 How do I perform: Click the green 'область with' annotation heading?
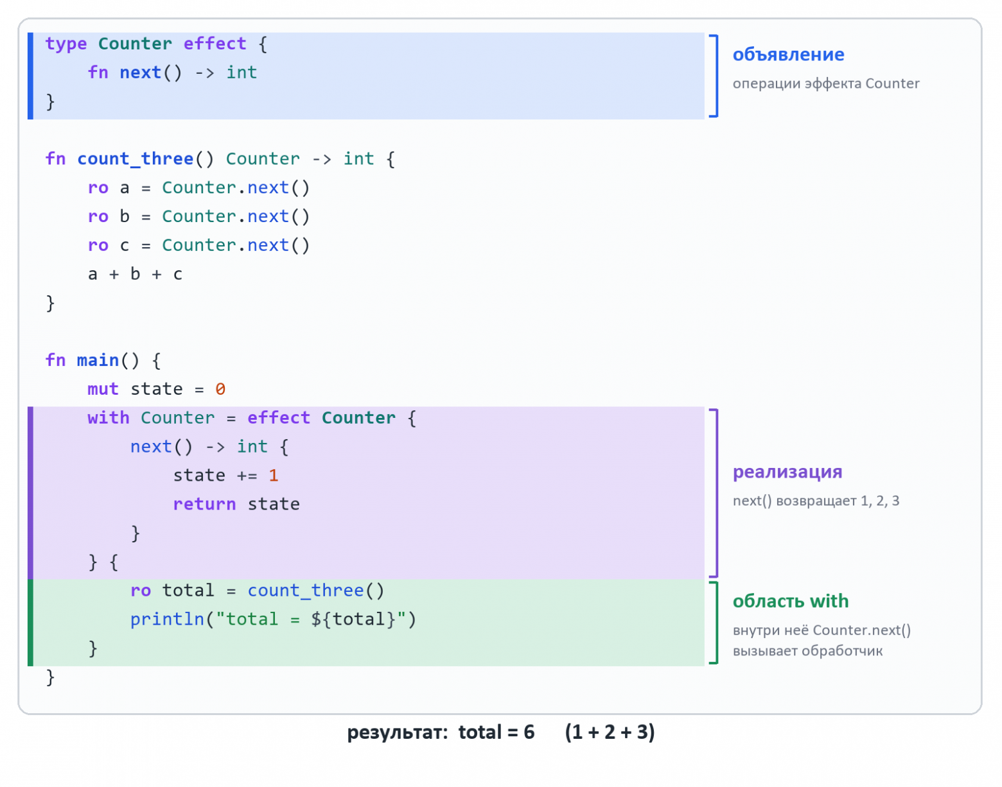791,601
